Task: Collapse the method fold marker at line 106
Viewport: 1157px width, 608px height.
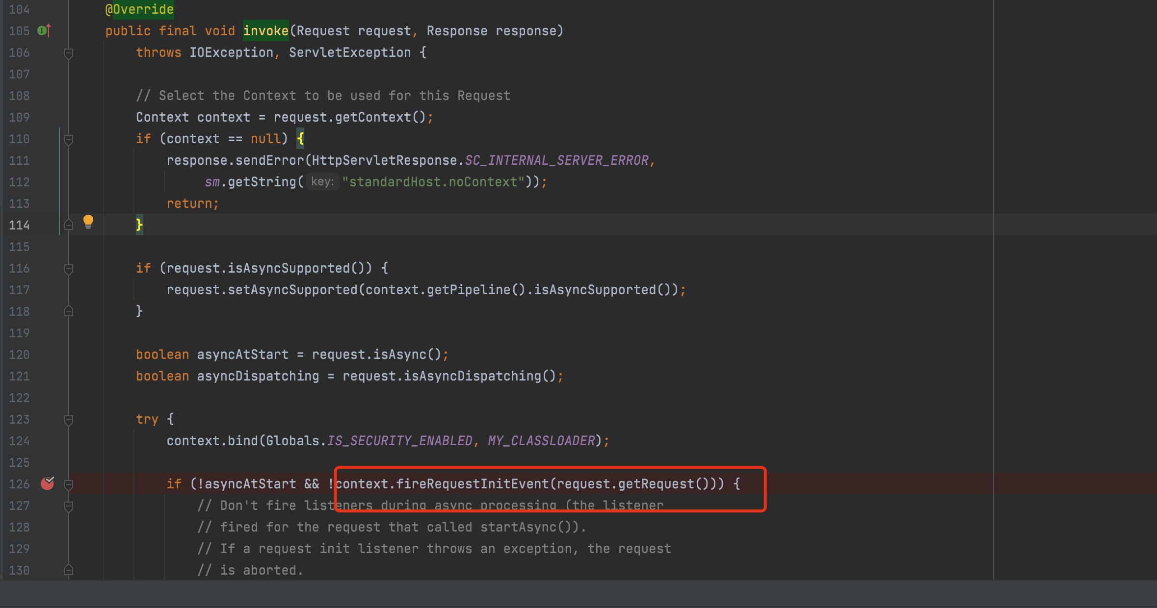Action: 69,53
